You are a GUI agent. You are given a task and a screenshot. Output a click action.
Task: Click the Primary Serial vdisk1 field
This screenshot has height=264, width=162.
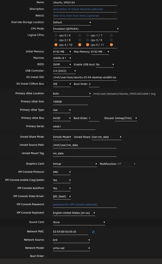tap(74, 126)
